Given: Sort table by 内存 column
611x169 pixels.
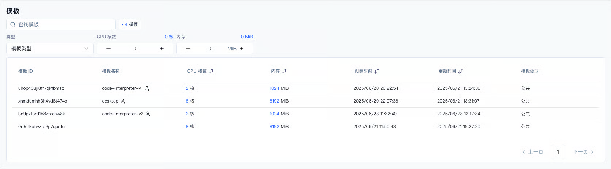Looking at the screenshot, I should coord(284,71).
